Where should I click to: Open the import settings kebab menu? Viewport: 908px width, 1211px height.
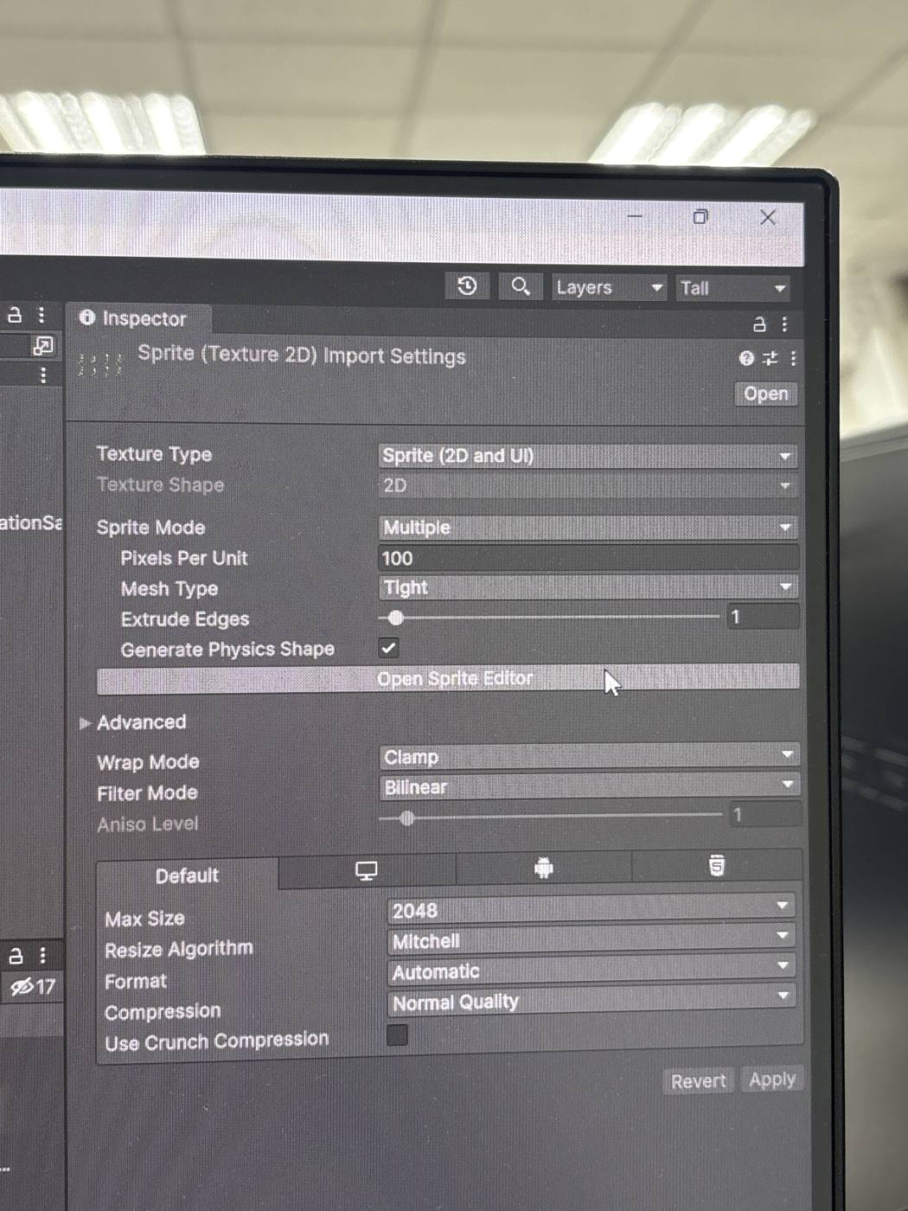tap(793, 358)
